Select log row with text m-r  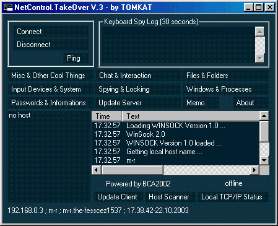(175, 160)
